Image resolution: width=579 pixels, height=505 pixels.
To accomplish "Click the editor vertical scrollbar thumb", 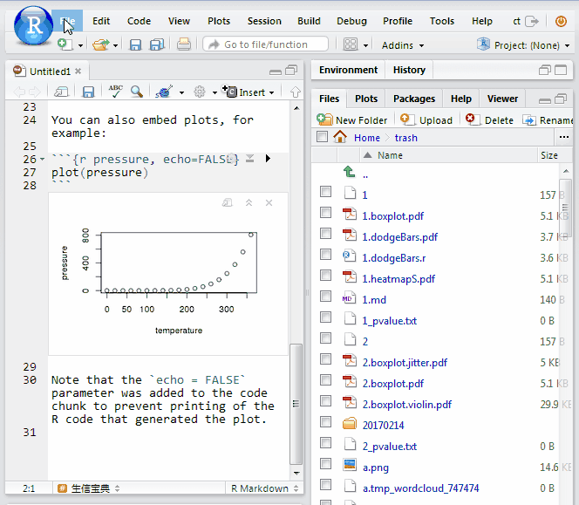I will pos(296,404).
